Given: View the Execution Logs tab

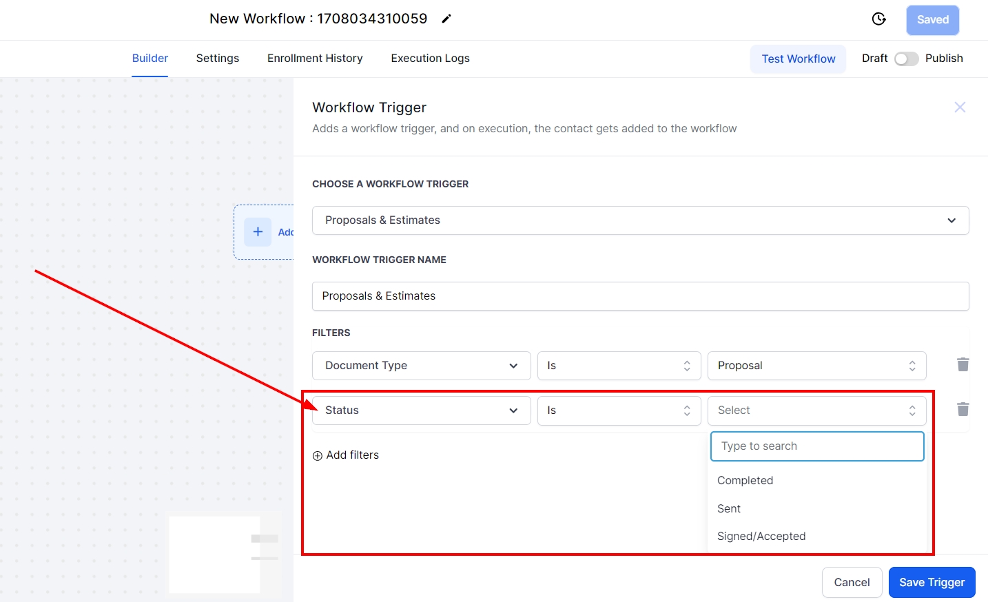Looking at the screenshot, I should coord(430,59).
